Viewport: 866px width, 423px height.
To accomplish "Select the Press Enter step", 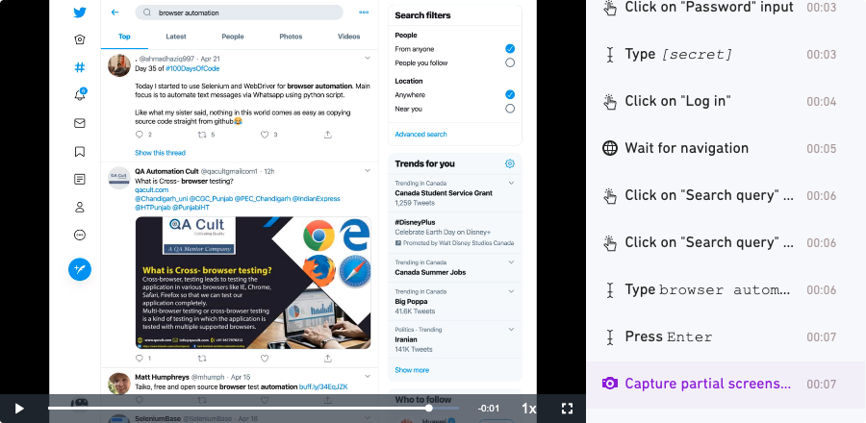I will tap(726, 336).
